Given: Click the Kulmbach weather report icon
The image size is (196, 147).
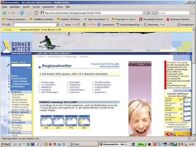Looking at the screenshot, I should [x=187, y=118].
